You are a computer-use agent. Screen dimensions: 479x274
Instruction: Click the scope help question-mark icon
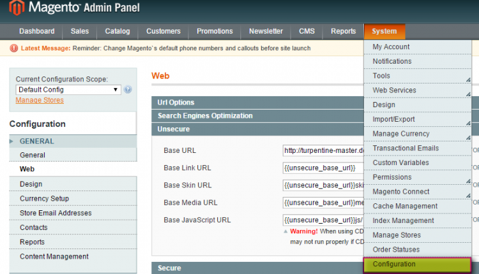point(128,90)
